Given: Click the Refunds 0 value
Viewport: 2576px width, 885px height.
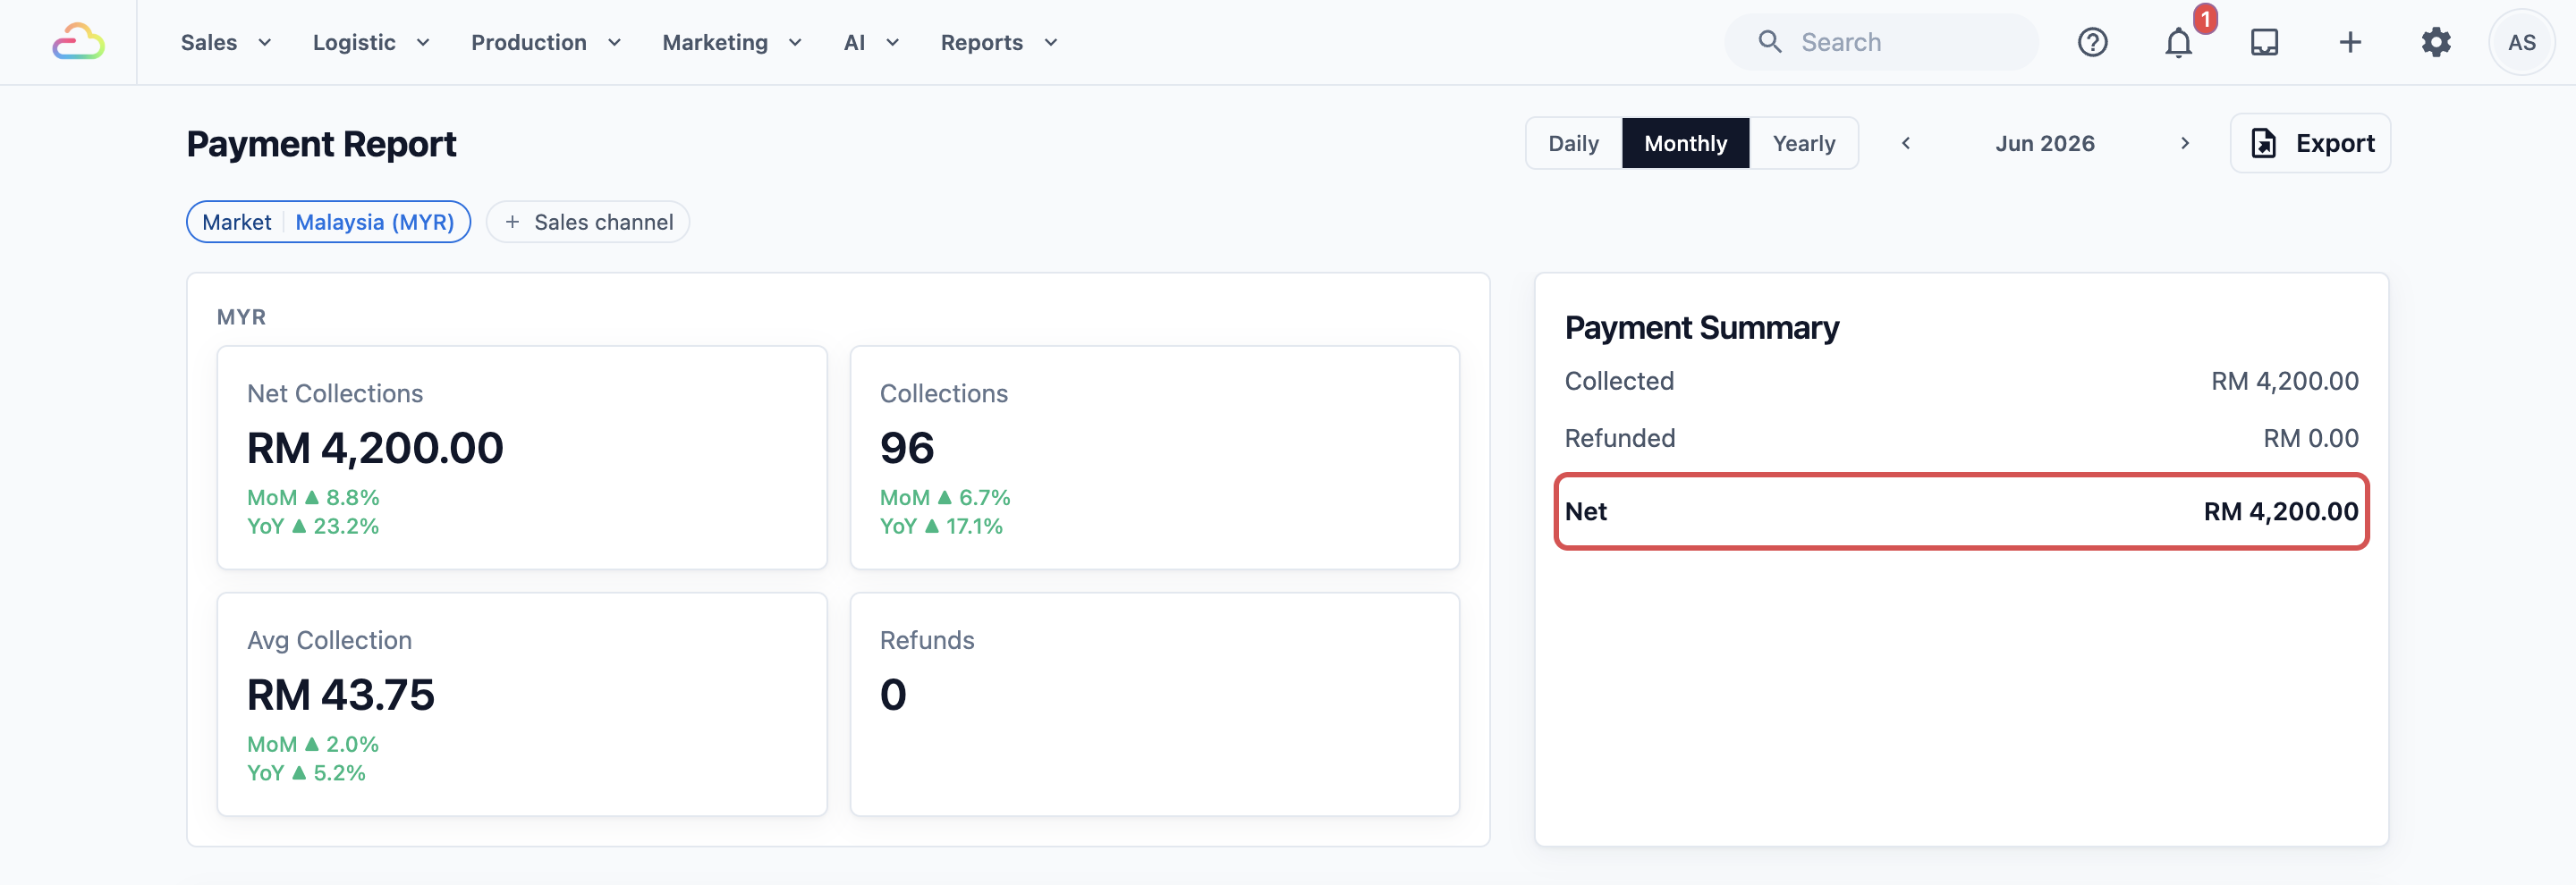Looking at the screenshot, I should 893,695.
